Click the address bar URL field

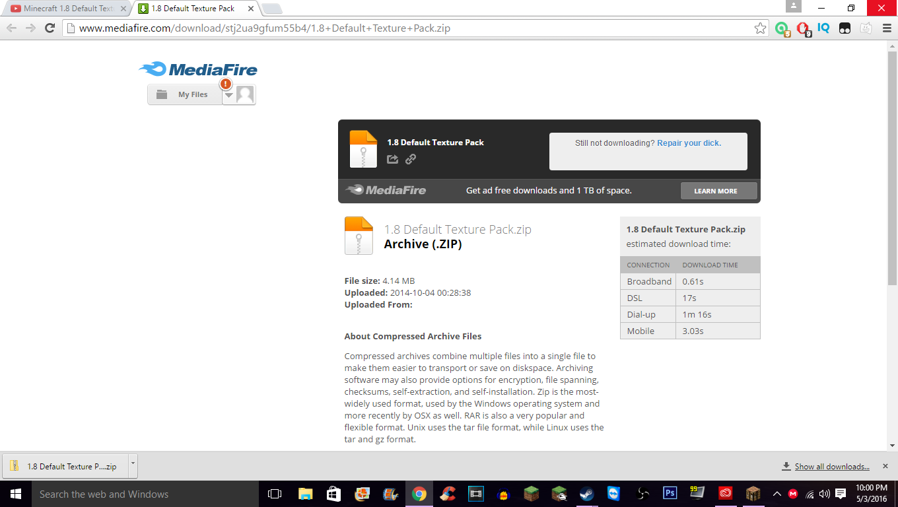[416, 28]
